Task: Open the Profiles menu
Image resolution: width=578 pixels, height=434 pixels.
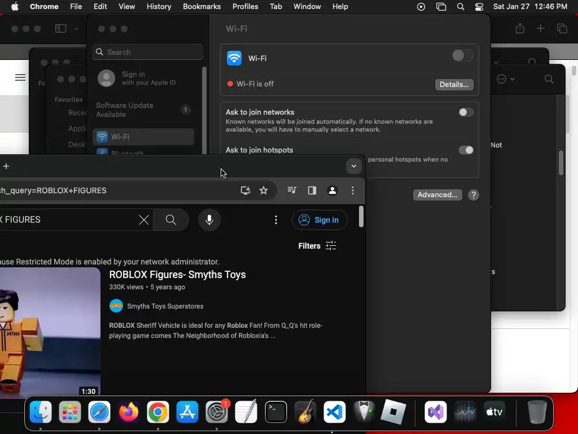Action: (x=245, y=7)
